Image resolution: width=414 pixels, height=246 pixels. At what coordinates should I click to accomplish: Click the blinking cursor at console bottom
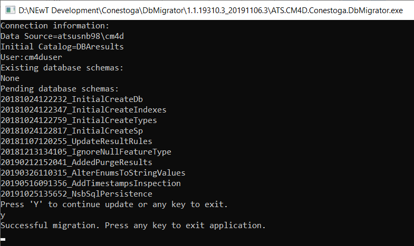3,239
